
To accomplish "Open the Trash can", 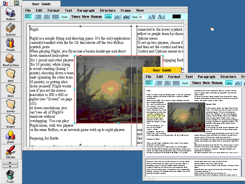I will (x=10, y=176).
